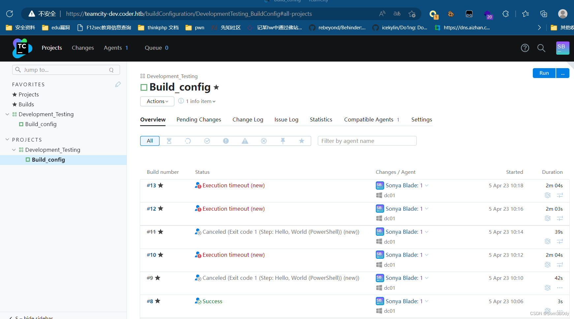Filter builds by favorite star icon
574x319 pixels.
click(x=302, y=141)
